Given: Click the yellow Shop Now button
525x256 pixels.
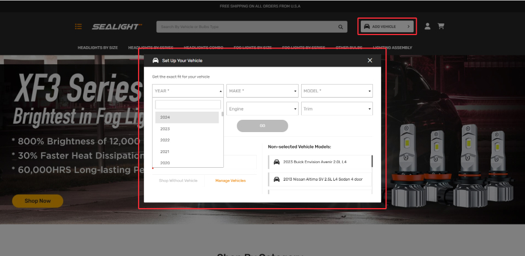Looking at the screenshot, I should point(37,201).
